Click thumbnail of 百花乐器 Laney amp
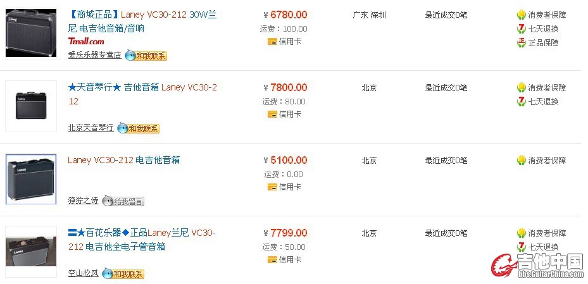The image size is (588, 284). (30, 251)
